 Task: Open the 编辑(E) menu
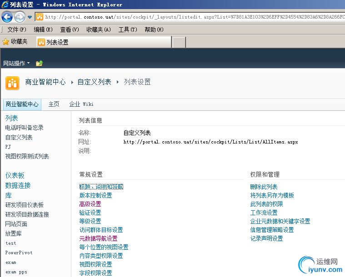[43, 30]
